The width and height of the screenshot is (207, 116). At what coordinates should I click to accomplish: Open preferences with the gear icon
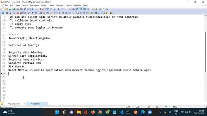tap(88, 9)
